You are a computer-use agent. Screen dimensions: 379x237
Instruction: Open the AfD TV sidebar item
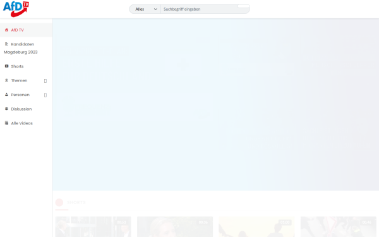26,30
